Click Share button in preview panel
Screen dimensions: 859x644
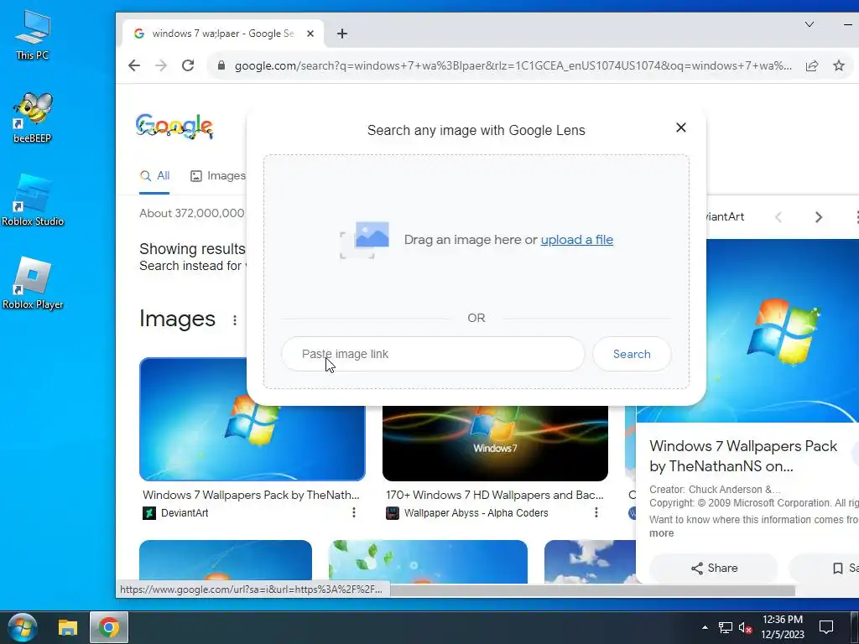click(x=714, y=568)
